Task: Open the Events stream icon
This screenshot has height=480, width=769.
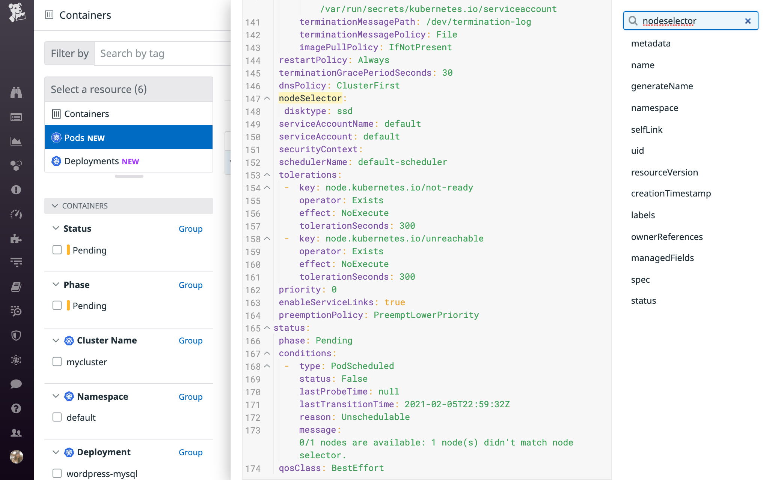Action: click(16, 117)
